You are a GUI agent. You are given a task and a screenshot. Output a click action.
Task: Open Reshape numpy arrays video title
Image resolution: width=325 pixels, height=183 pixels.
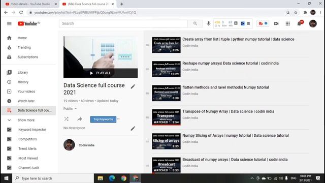(231, 63)
